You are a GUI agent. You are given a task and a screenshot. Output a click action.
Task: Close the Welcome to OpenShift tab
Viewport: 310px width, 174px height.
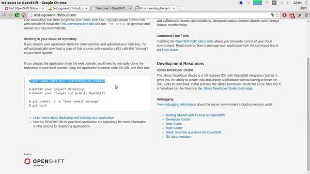pyautogui.click(x=130, y=8)
